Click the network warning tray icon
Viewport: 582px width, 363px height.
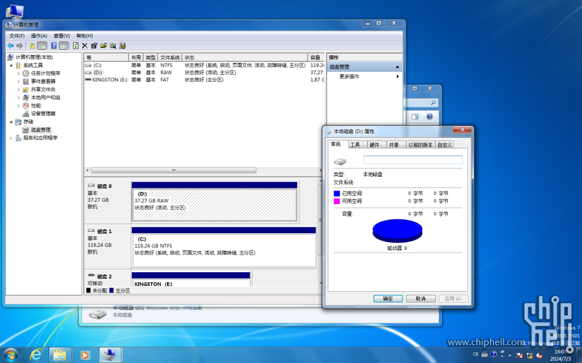coord(529,355)
